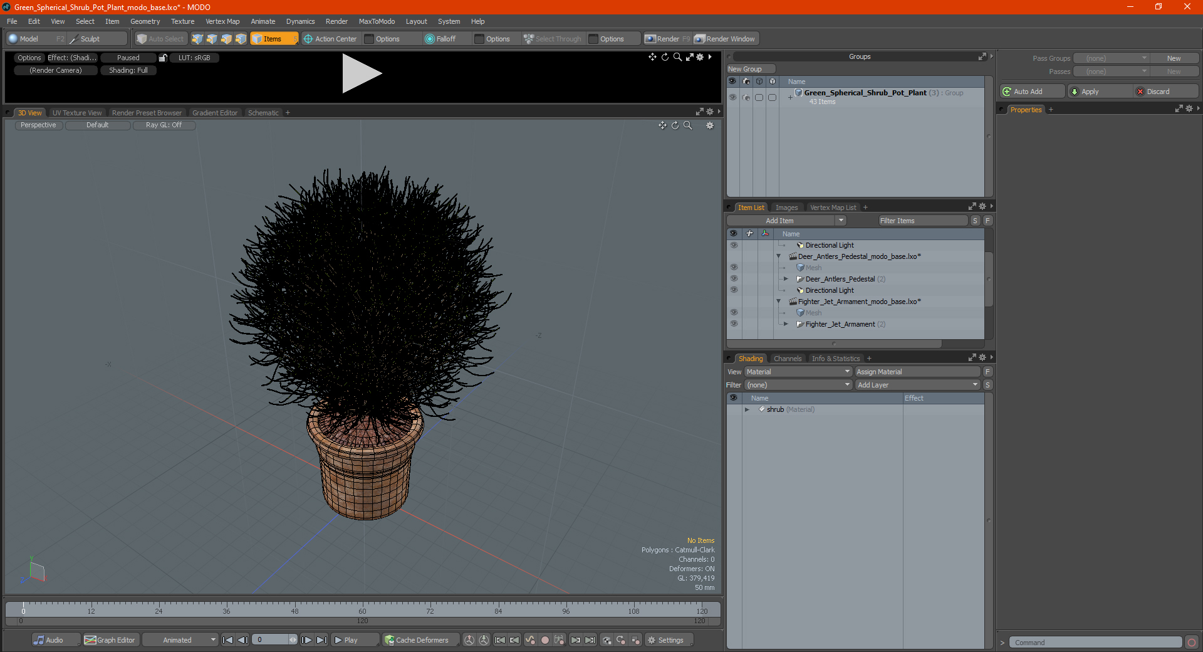Screen dimensions: 1203x652
Task: Click New Group button
Action: 751,69
